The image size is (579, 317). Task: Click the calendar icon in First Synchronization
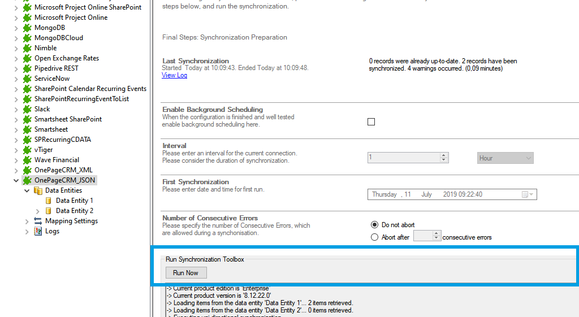coord(525,194)
